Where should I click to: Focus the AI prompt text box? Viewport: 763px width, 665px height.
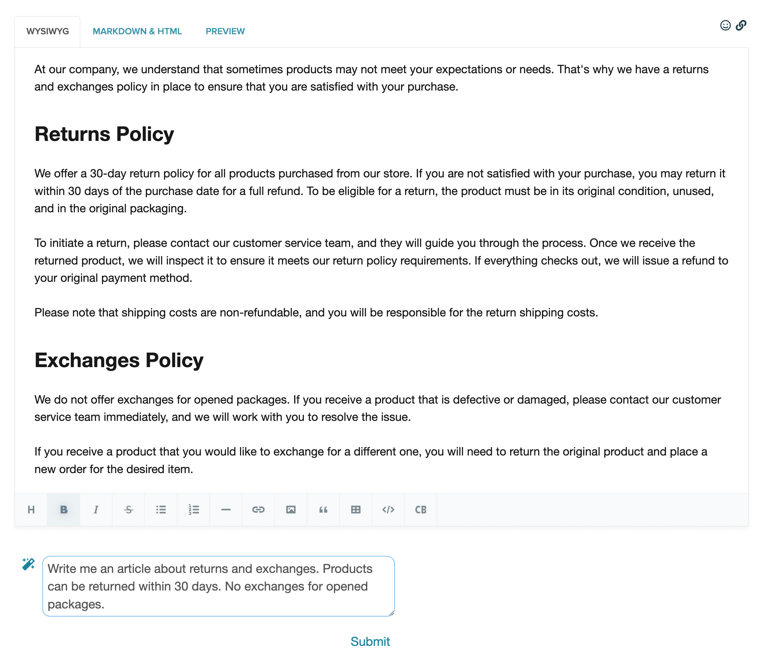tap(218, 586)
